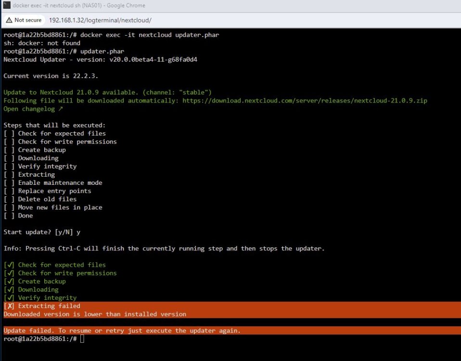Click the 'Enable maintenance mode' step
Screen dimensions: 461x361
point(53,183)
